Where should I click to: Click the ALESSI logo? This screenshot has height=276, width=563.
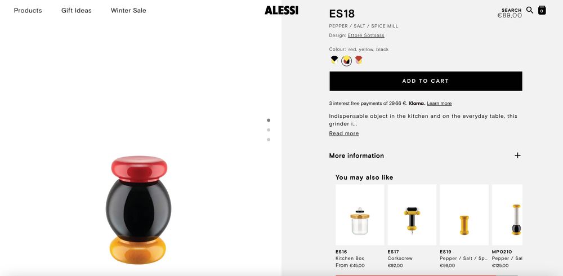click(x=281, y=10)
